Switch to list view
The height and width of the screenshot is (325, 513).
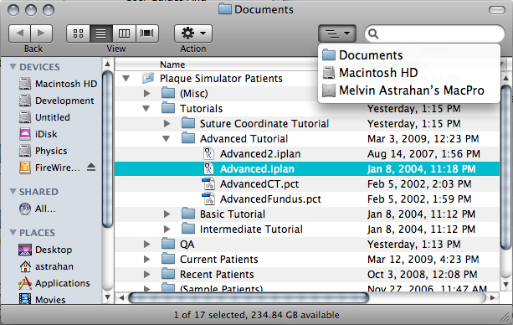(101, 34)
